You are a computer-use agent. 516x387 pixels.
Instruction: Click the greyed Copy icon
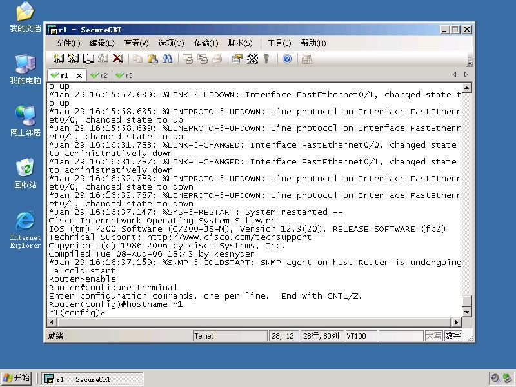point(137,59)
